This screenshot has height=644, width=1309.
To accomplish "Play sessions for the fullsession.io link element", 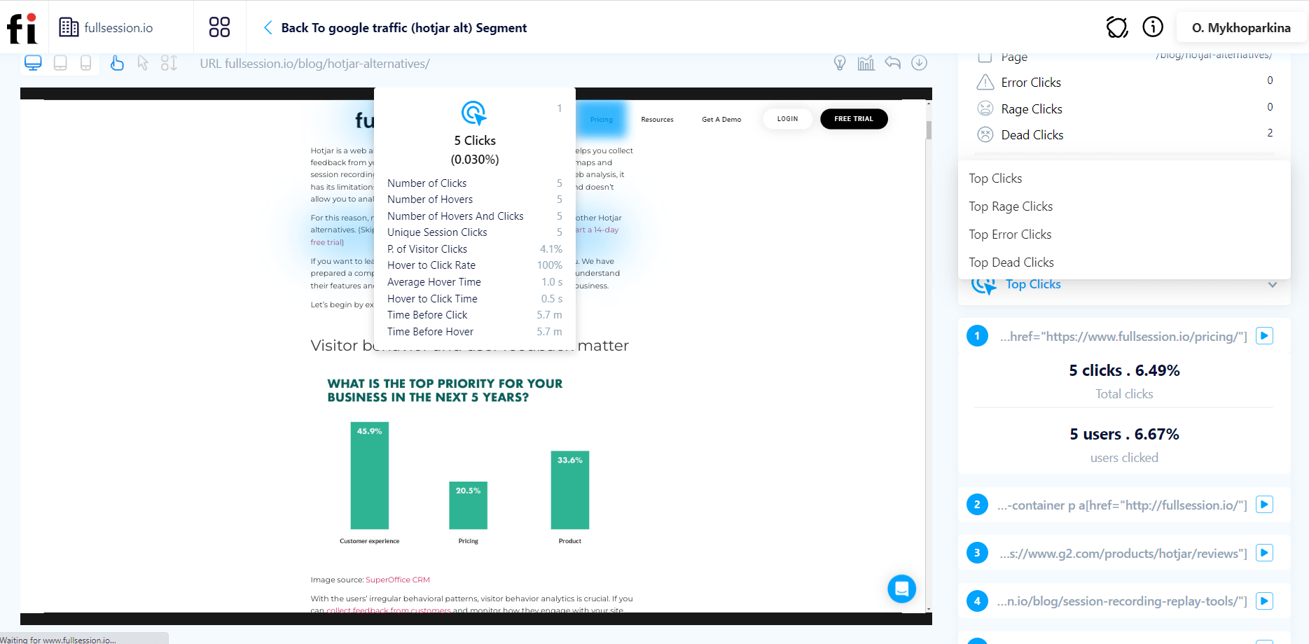I will click(1264, 505).
